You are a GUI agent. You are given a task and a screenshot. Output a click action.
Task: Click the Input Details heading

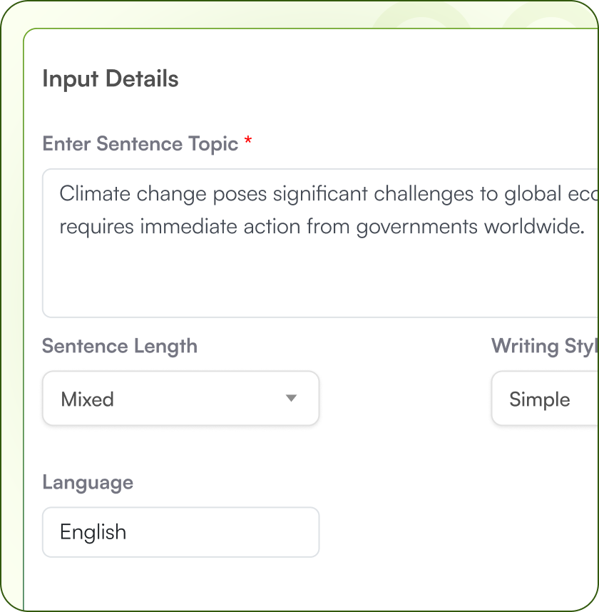[x=111, y=78]
